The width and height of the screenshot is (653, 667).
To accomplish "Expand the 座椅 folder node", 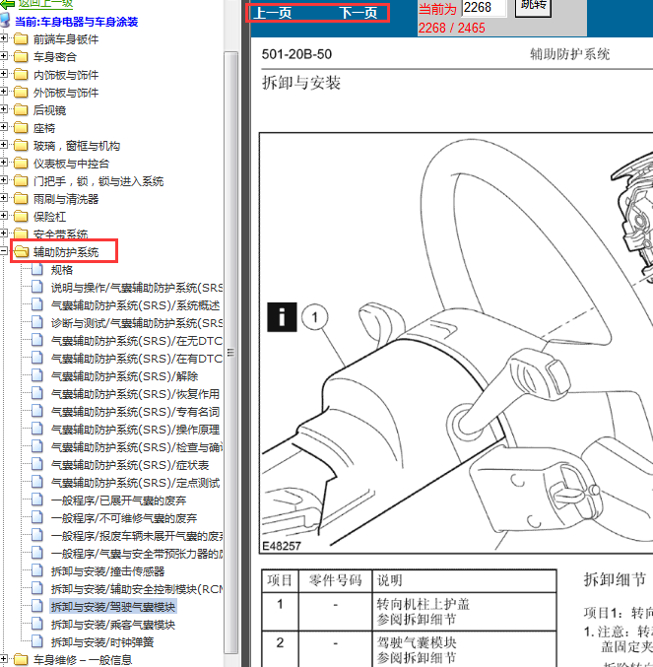I will (3, 127).
